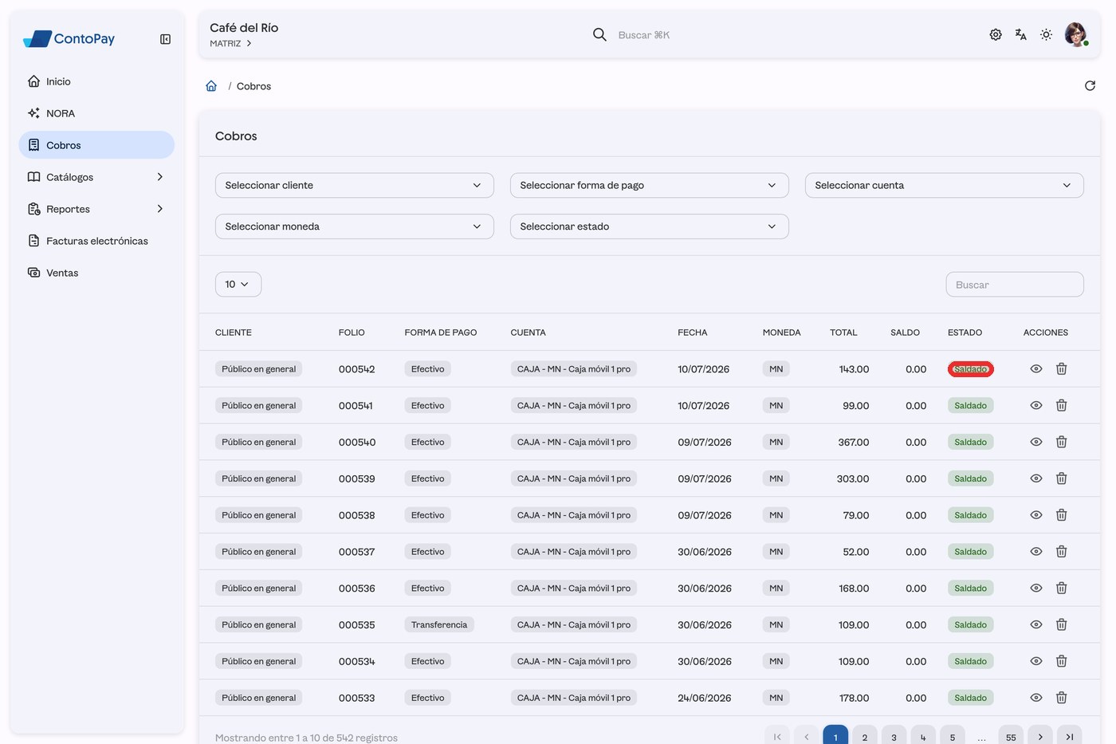Go to home via breadcrumb house icon
Image resolution: width=1116 pixels, height=744 pixels.
click(211, 86)
